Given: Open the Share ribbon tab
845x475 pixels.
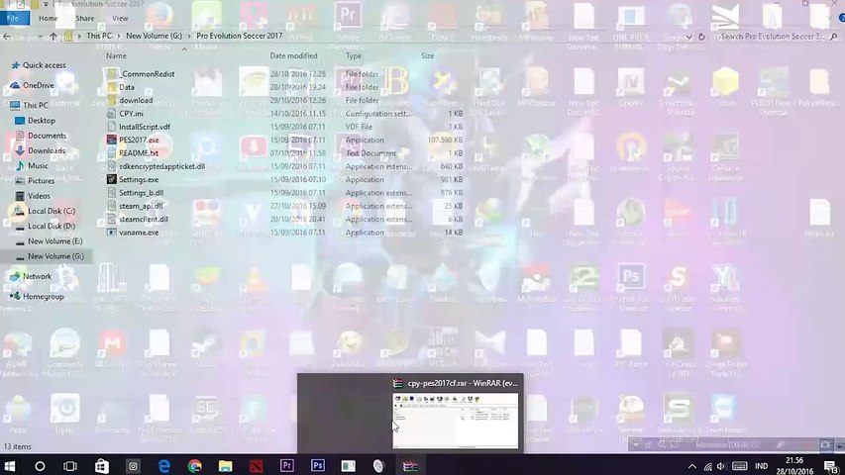Looking at the screenshot, I should coord(84,18).
